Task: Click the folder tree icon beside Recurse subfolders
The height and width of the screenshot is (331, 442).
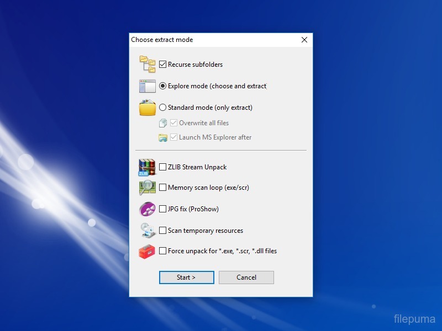Action: coord(147,64)
